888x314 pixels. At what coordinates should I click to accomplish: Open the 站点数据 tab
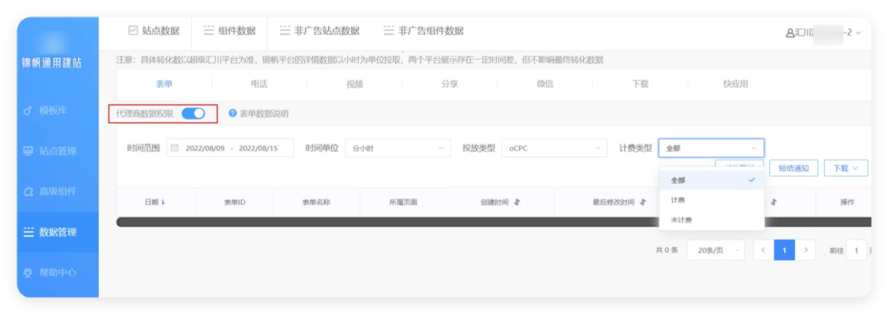(154, 32)
